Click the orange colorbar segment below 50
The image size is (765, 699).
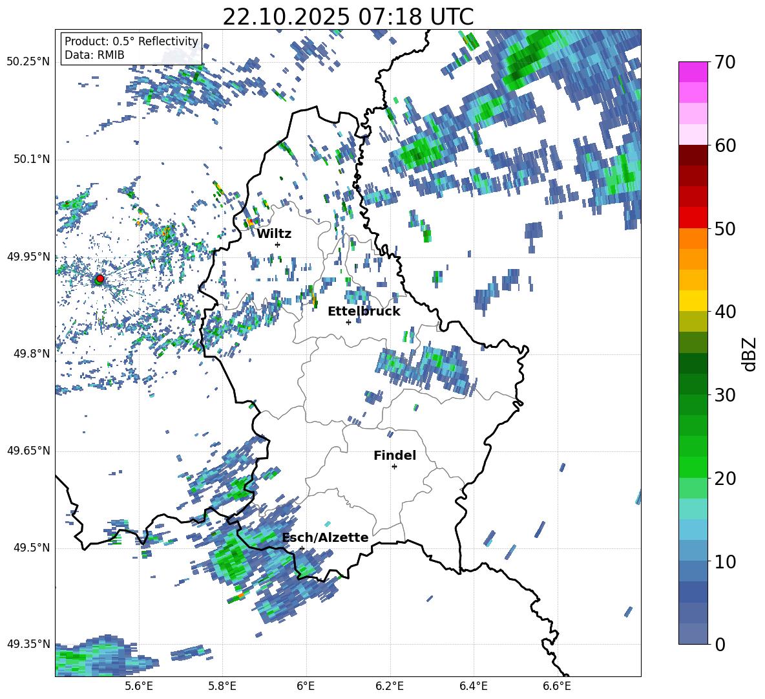[x=693, y=238]
